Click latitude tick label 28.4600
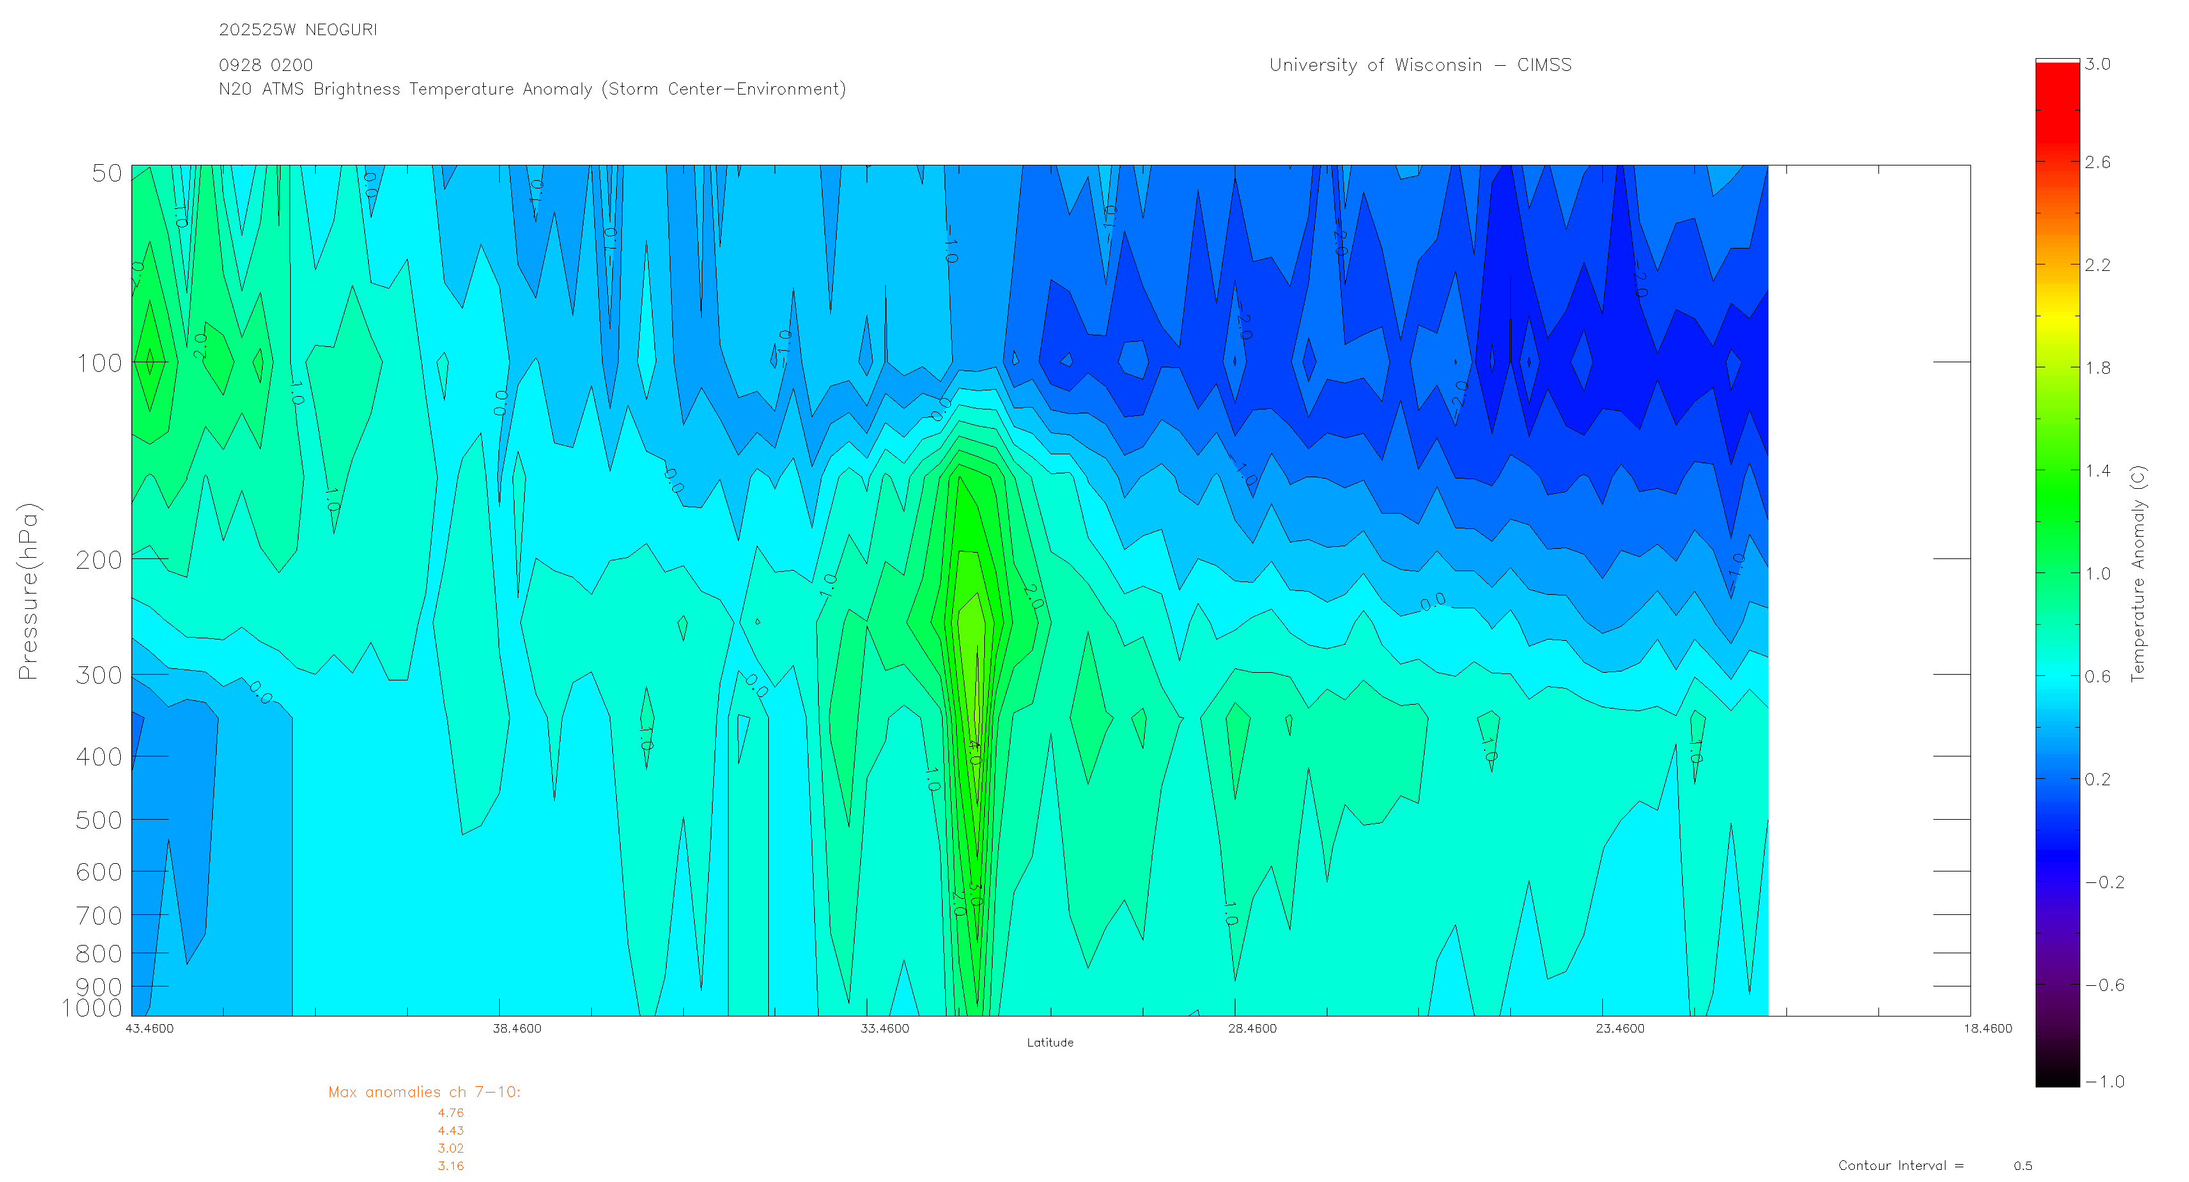Image resolution: width=2189 pixels, height=1182 pixels. pos(1251,1028)
